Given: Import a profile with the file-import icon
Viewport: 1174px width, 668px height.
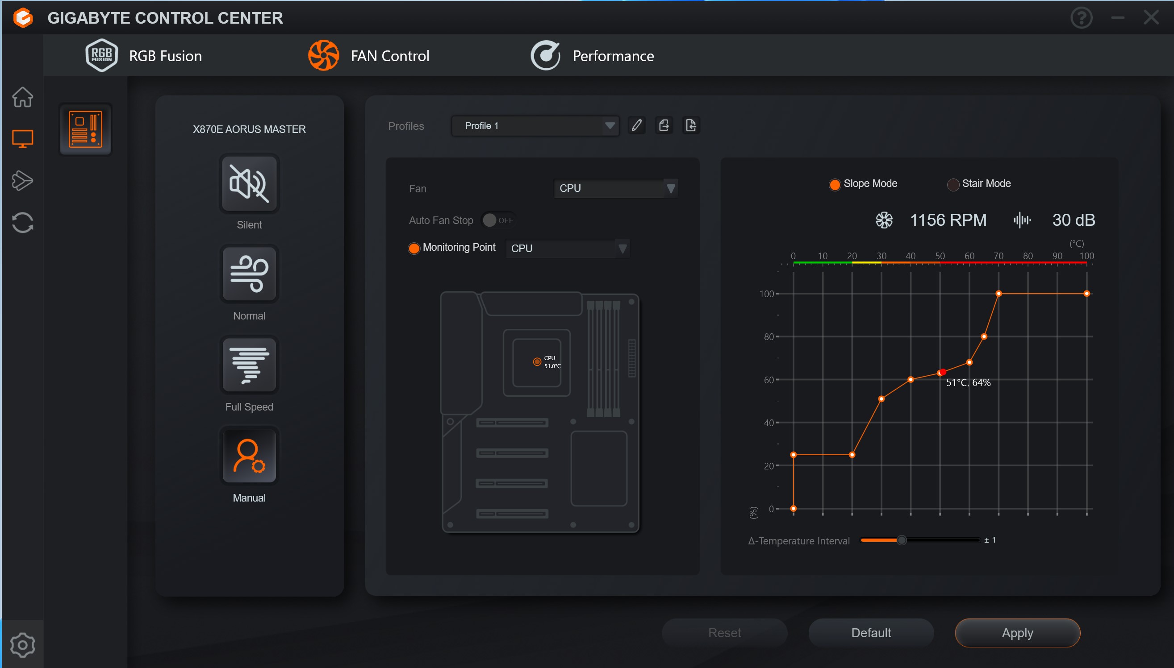Looking at the screenshot, I should coord(691,125).
